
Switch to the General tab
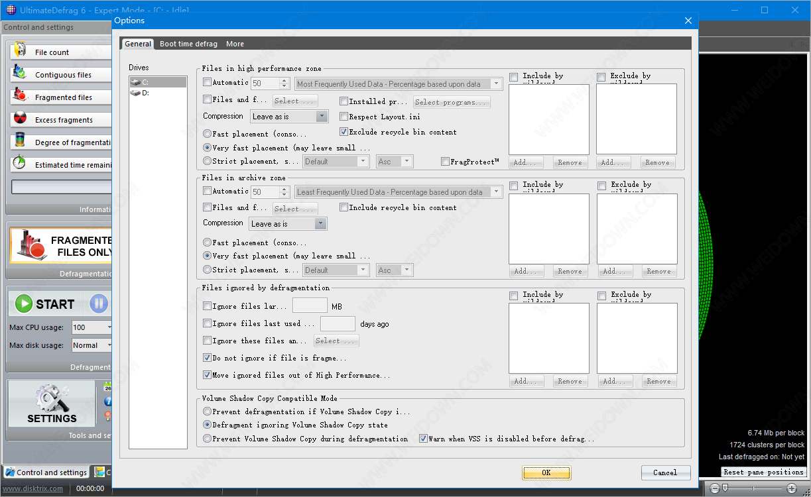[138, 44]
